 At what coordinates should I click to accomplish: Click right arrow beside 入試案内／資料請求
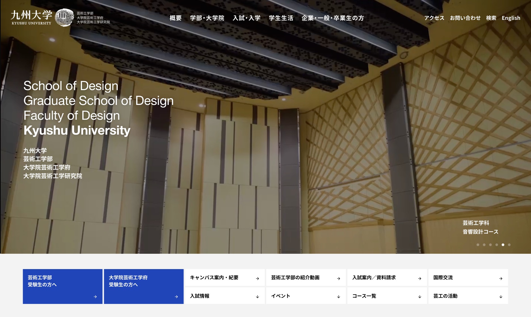pyautogui.click(x=420, y=278)
